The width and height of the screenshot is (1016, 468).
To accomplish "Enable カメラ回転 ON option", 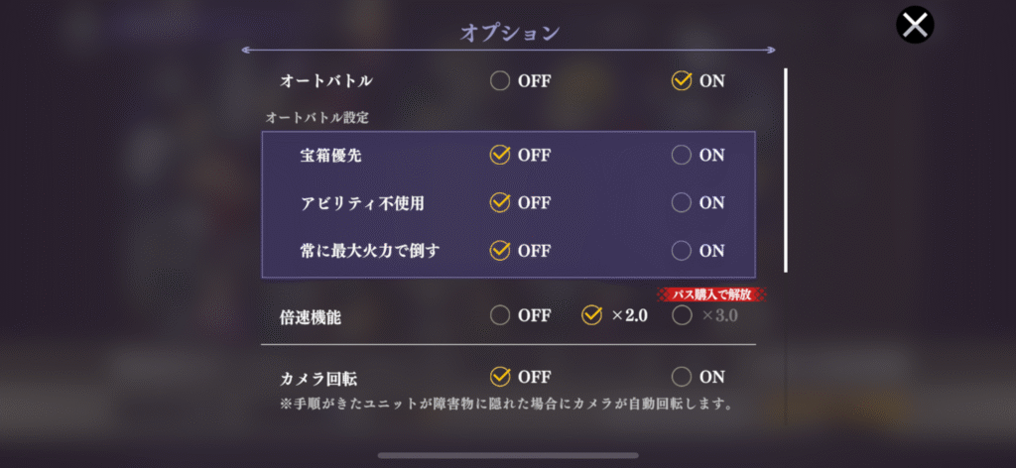I will click(x=682, y=377).
